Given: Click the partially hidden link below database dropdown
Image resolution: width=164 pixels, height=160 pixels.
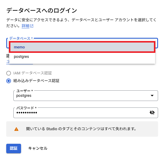Looking at the screenshot, I should tap(8, 62).
